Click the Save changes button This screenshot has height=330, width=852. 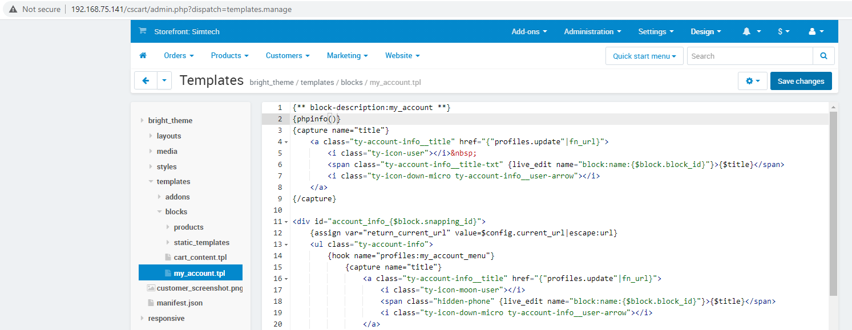click(801, 81)
